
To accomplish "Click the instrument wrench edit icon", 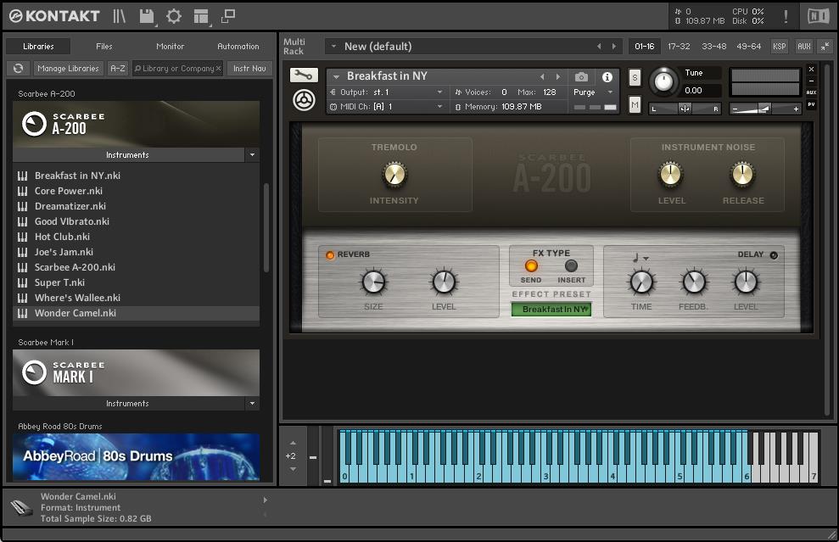I will coord(304,75).
